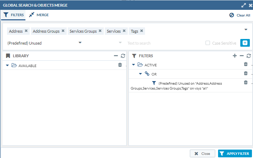Image resolution: width=253 pixels, height=158 pixels.
Task: Click the APPLY FILTER button
Action: 234,153
